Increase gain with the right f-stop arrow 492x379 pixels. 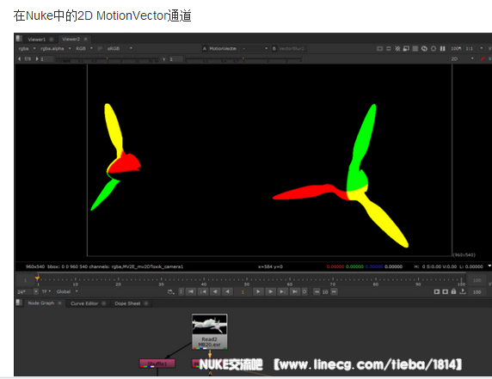37,58
